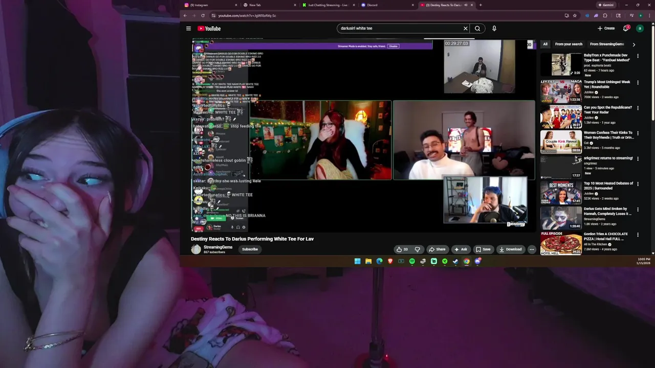The width and height of the screenshot is (655, 368).
Task: Open the video title Gordon Tries A Chocolate Pizza
Action: pyautogui.click(x=606, y=237)
